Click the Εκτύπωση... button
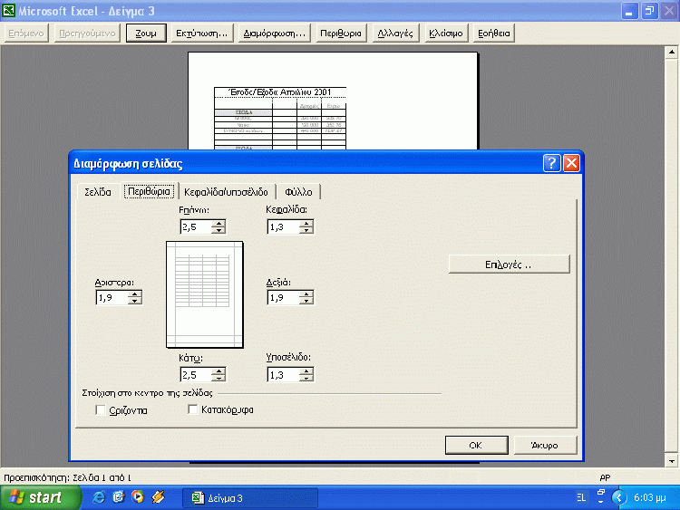Image resolution: width=680 pixels, height=510 pixels. pyautogui.click(x=201, y=34)
